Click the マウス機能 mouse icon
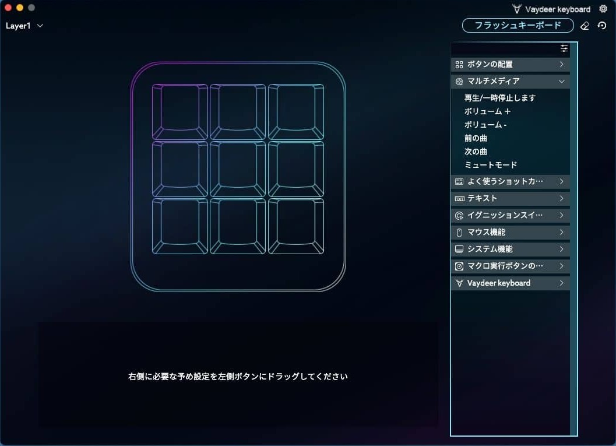The image size is (616, 446). (x=459, y=233)
